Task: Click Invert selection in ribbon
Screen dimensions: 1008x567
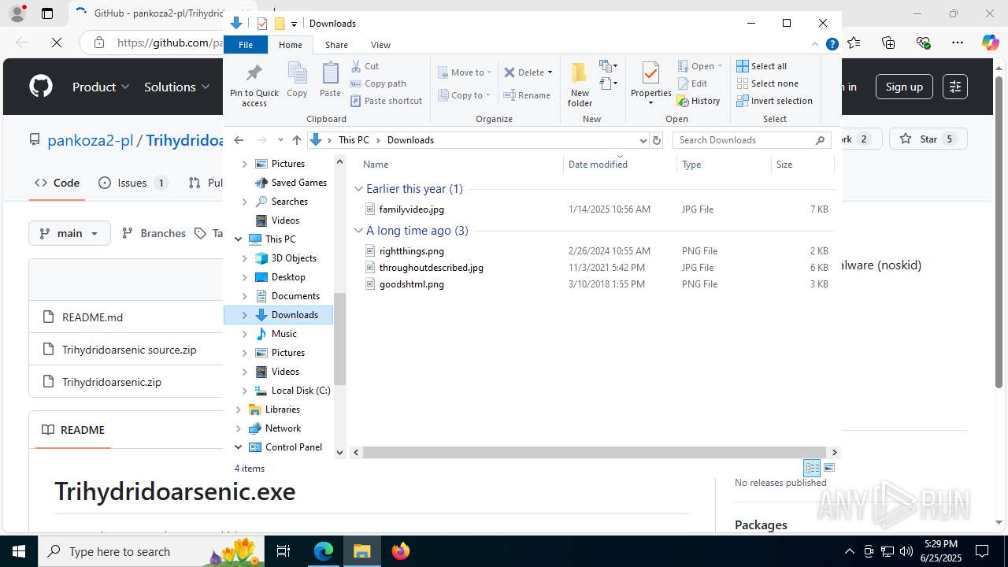Action: coord(774,101)
